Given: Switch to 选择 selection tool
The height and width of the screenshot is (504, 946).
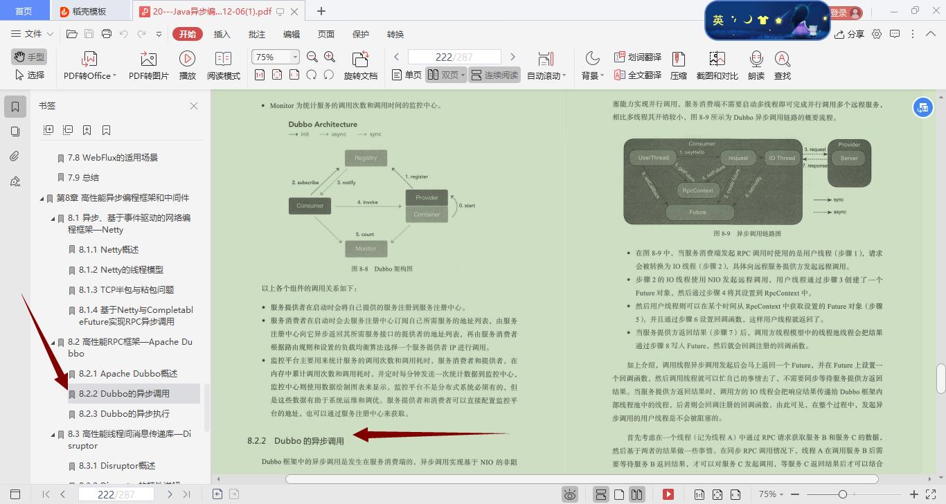Looking at the screenshot, I should pos(29,75).
